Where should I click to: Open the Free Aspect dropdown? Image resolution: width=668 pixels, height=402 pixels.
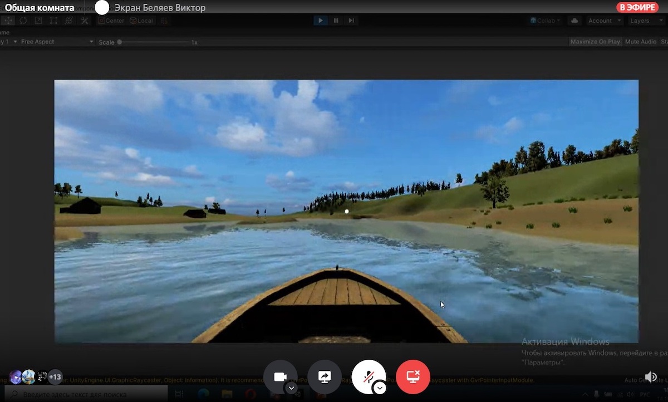(56, 42)
